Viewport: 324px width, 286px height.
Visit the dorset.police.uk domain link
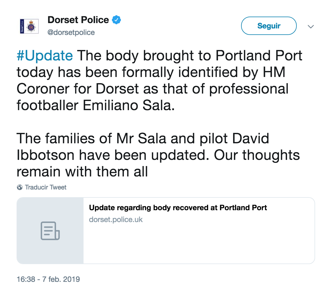pos(116,220)
